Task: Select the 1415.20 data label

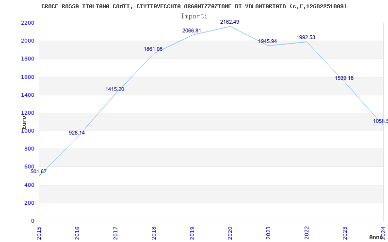Action: point(115,89)
